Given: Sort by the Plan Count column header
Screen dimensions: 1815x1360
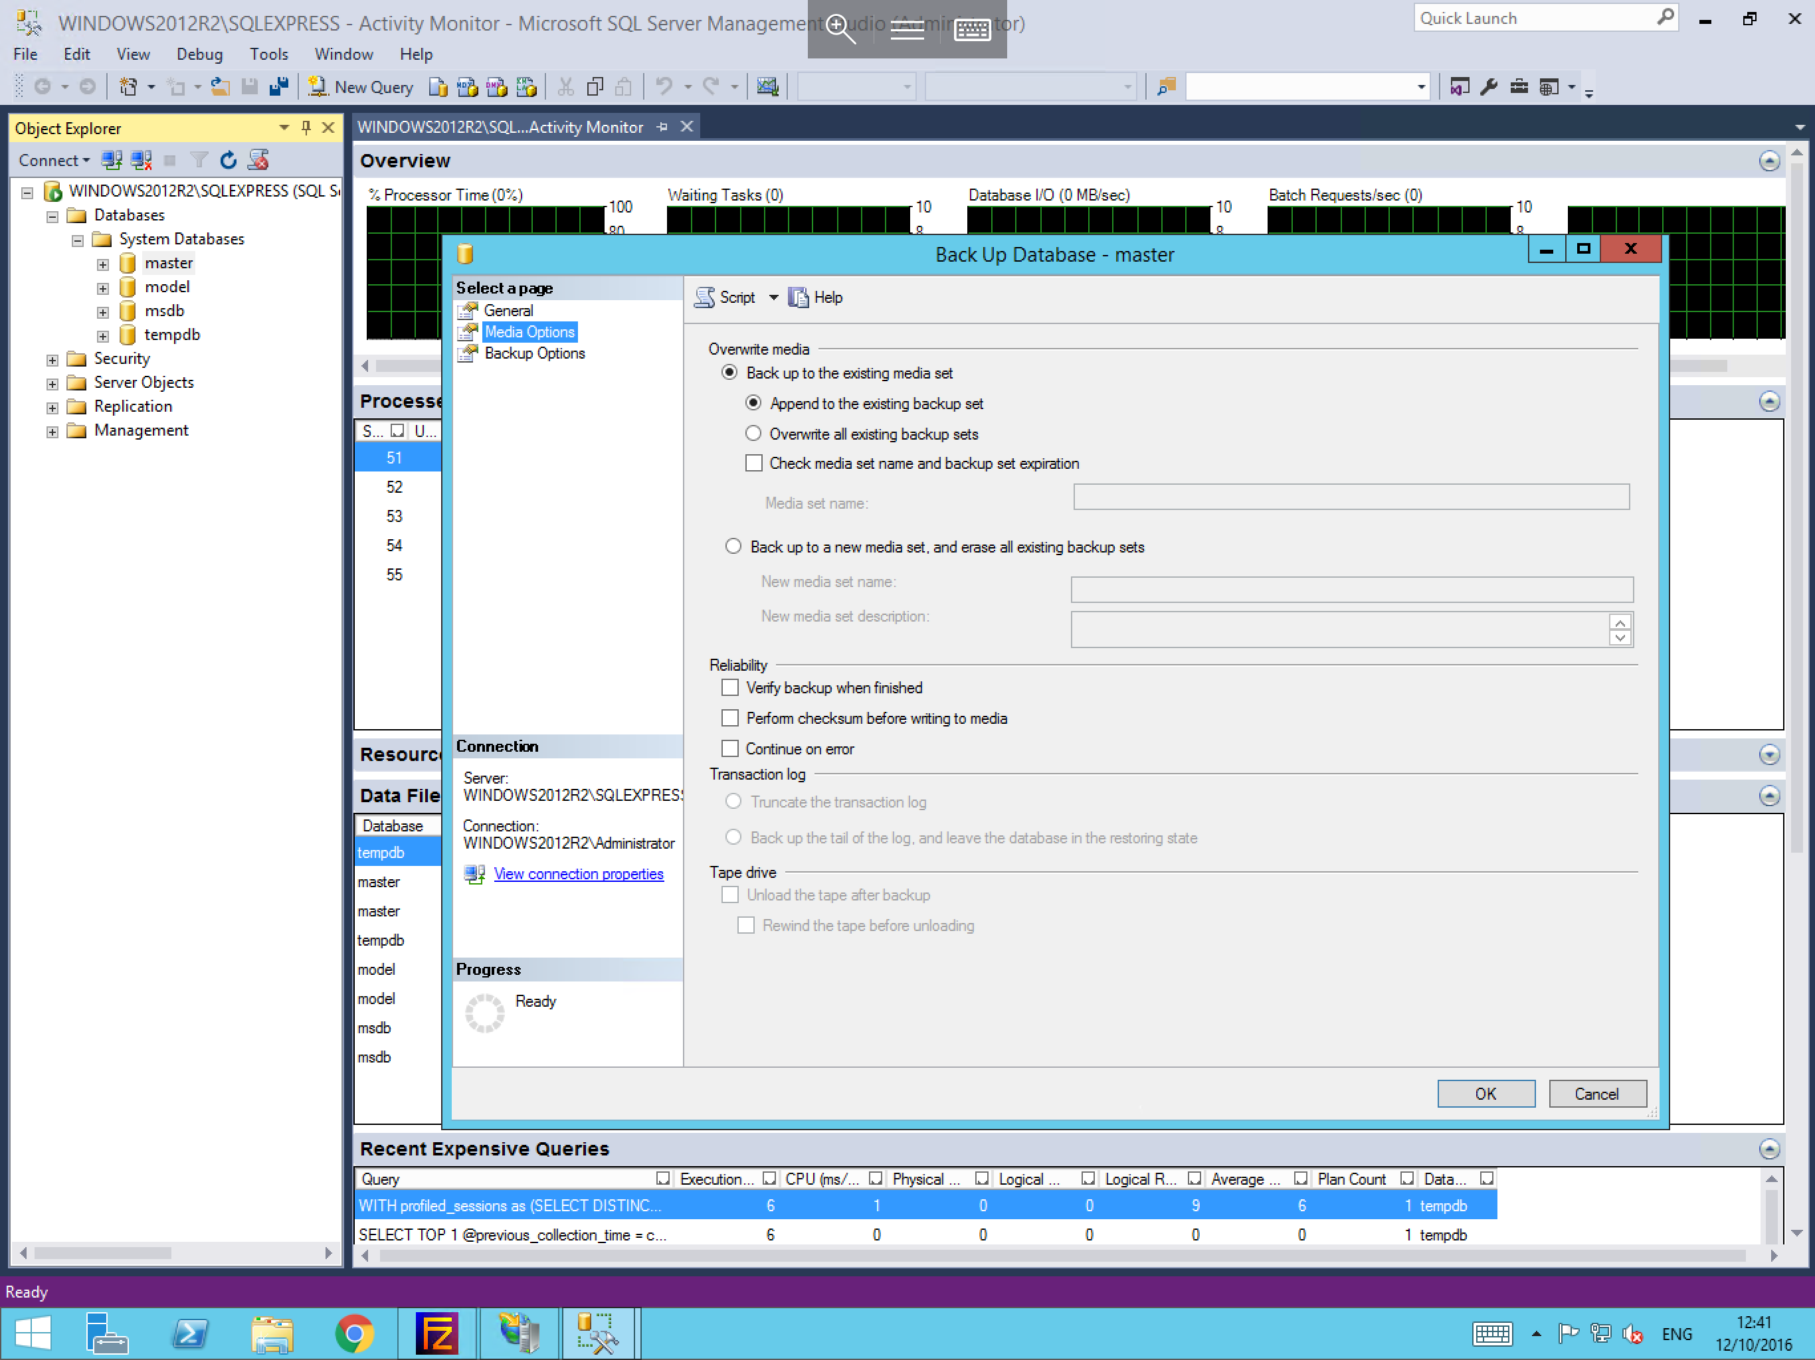Looking at the screenshot, I should (x=1351, y=1179).
